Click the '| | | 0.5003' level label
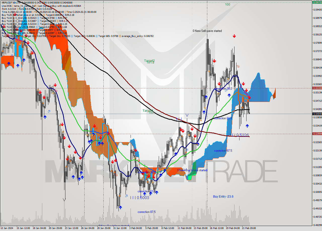 point(140,198)
